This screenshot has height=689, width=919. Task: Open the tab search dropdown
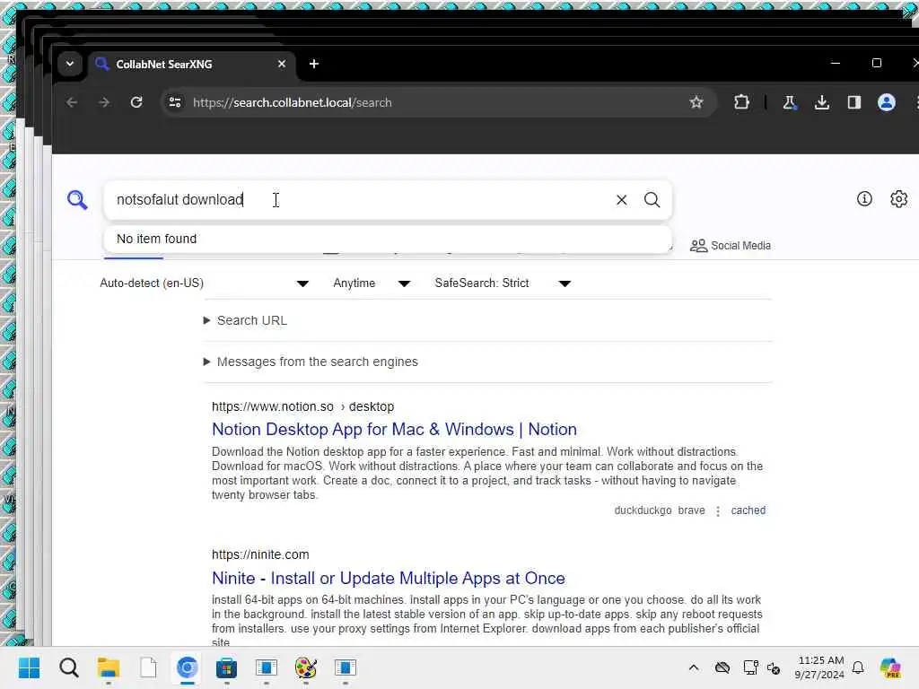[x=70, y=64]
